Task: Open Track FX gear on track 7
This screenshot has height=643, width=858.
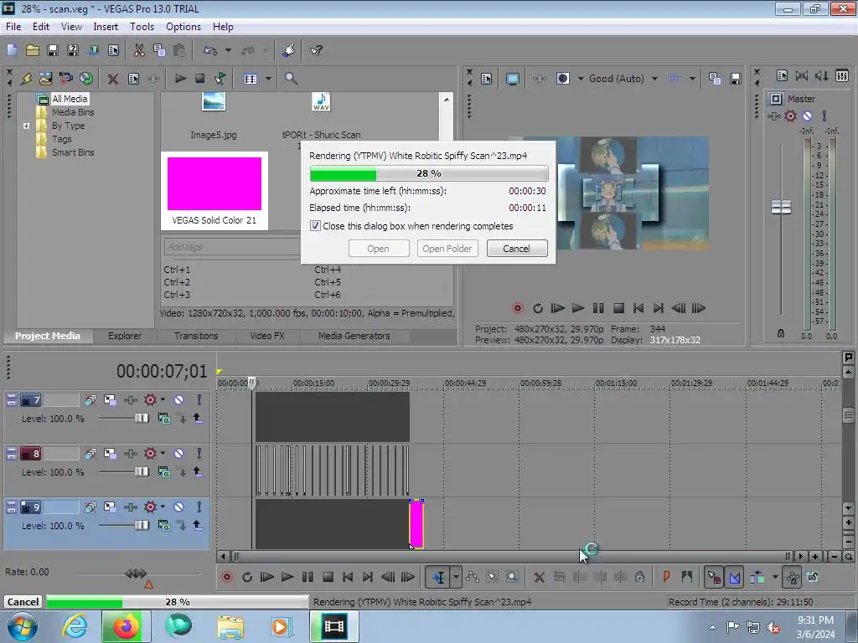Action: 150,400
